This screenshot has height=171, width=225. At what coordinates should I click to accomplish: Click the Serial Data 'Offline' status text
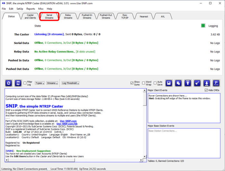click(39, 43)
